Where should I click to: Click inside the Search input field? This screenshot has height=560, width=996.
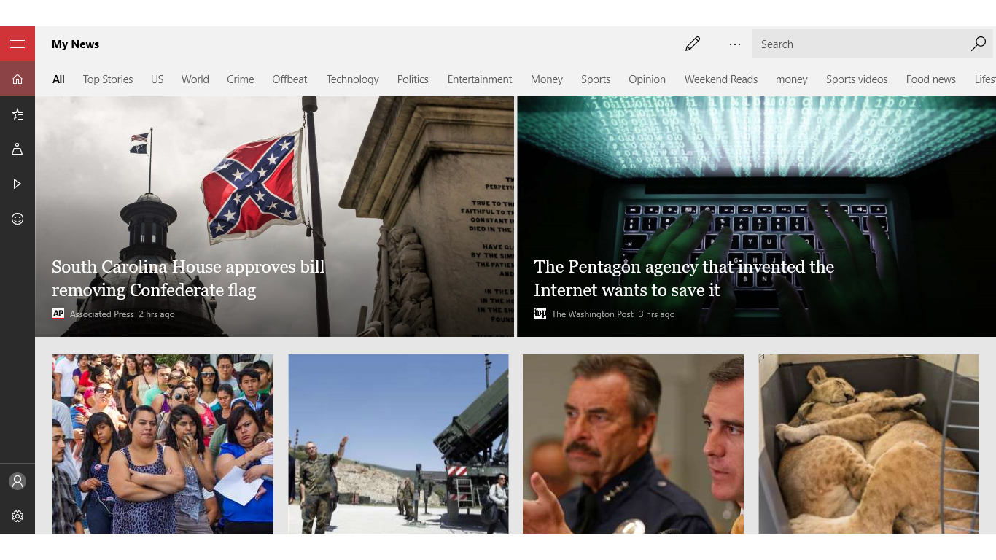click(x=839, y=44)
